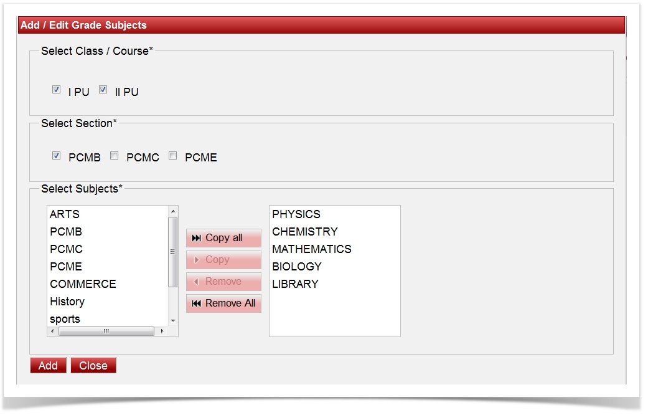
Task: Enable the PCMC section checkbox
Action: [x=115, y=156]
